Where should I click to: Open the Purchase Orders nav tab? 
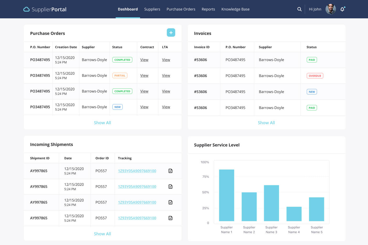(x=181, y=9)
